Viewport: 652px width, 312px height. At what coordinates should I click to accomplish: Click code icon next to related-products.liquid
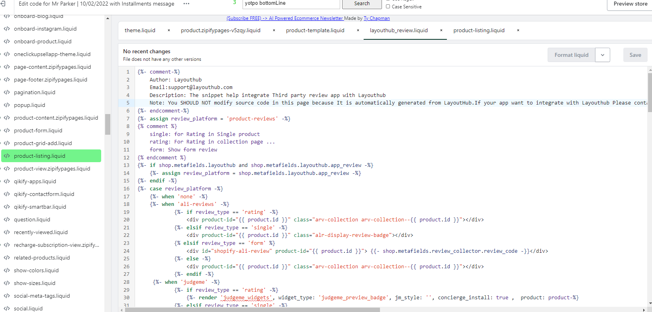click(7, 258)
